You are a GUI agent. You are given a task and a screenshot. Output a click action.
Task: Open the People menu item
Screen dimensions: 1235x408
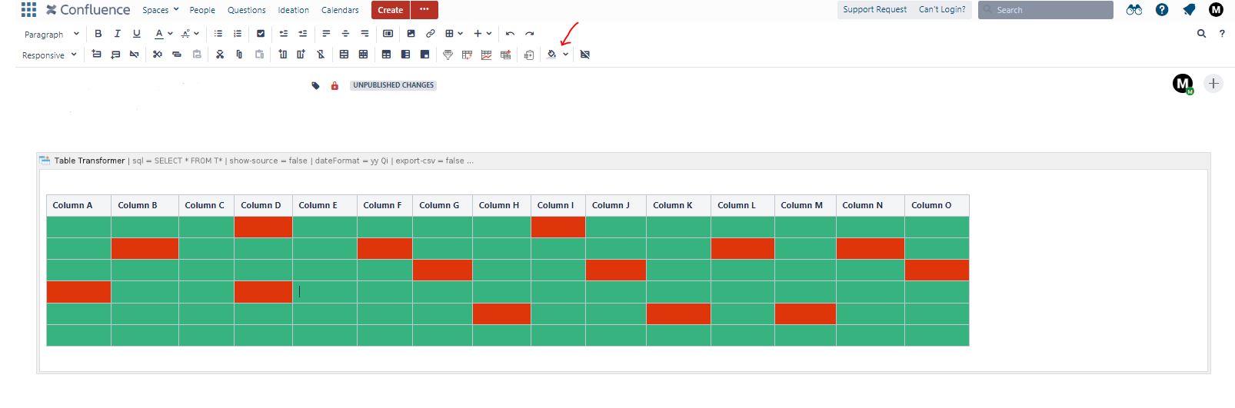pos(202,10)
